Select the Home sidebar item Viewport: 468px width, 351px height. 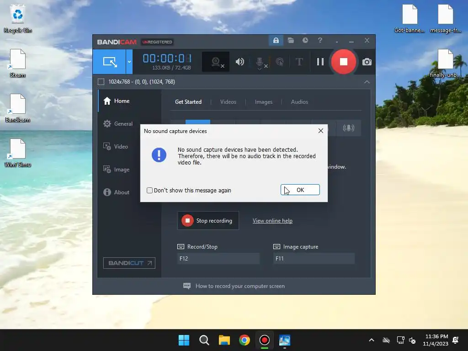(130, 101)
